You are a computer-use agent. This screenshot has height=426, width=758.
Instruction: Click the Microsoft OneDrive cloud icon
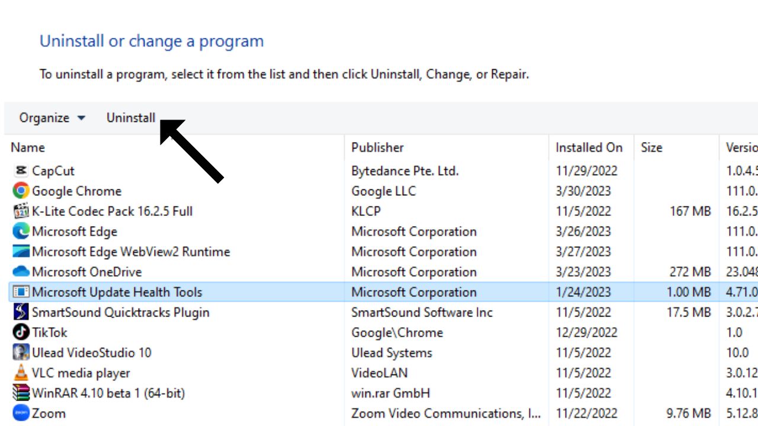coord(21,272)
